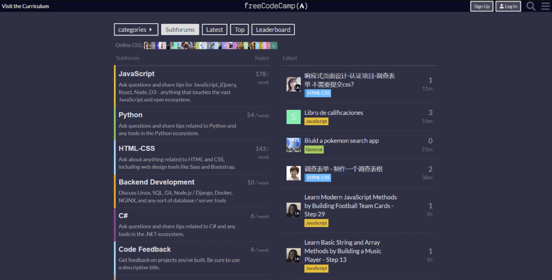552x280 pixels.
Task: Open topic 调查表单 - 制作一个调查表格
Action: click(343, 169)
